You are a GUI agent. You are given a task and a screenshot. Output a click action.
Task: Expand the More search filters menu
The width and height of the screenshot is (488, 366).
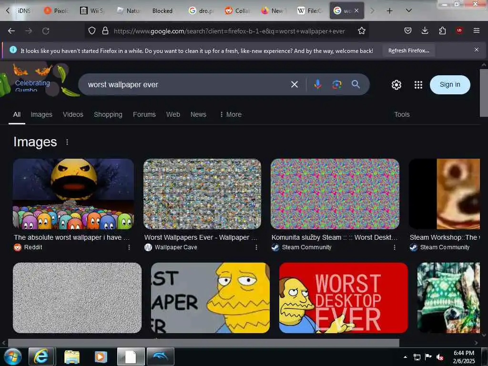point(231,114)
